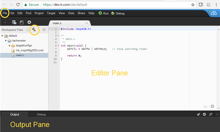
Task: Close the output pane
Action: 217,115
